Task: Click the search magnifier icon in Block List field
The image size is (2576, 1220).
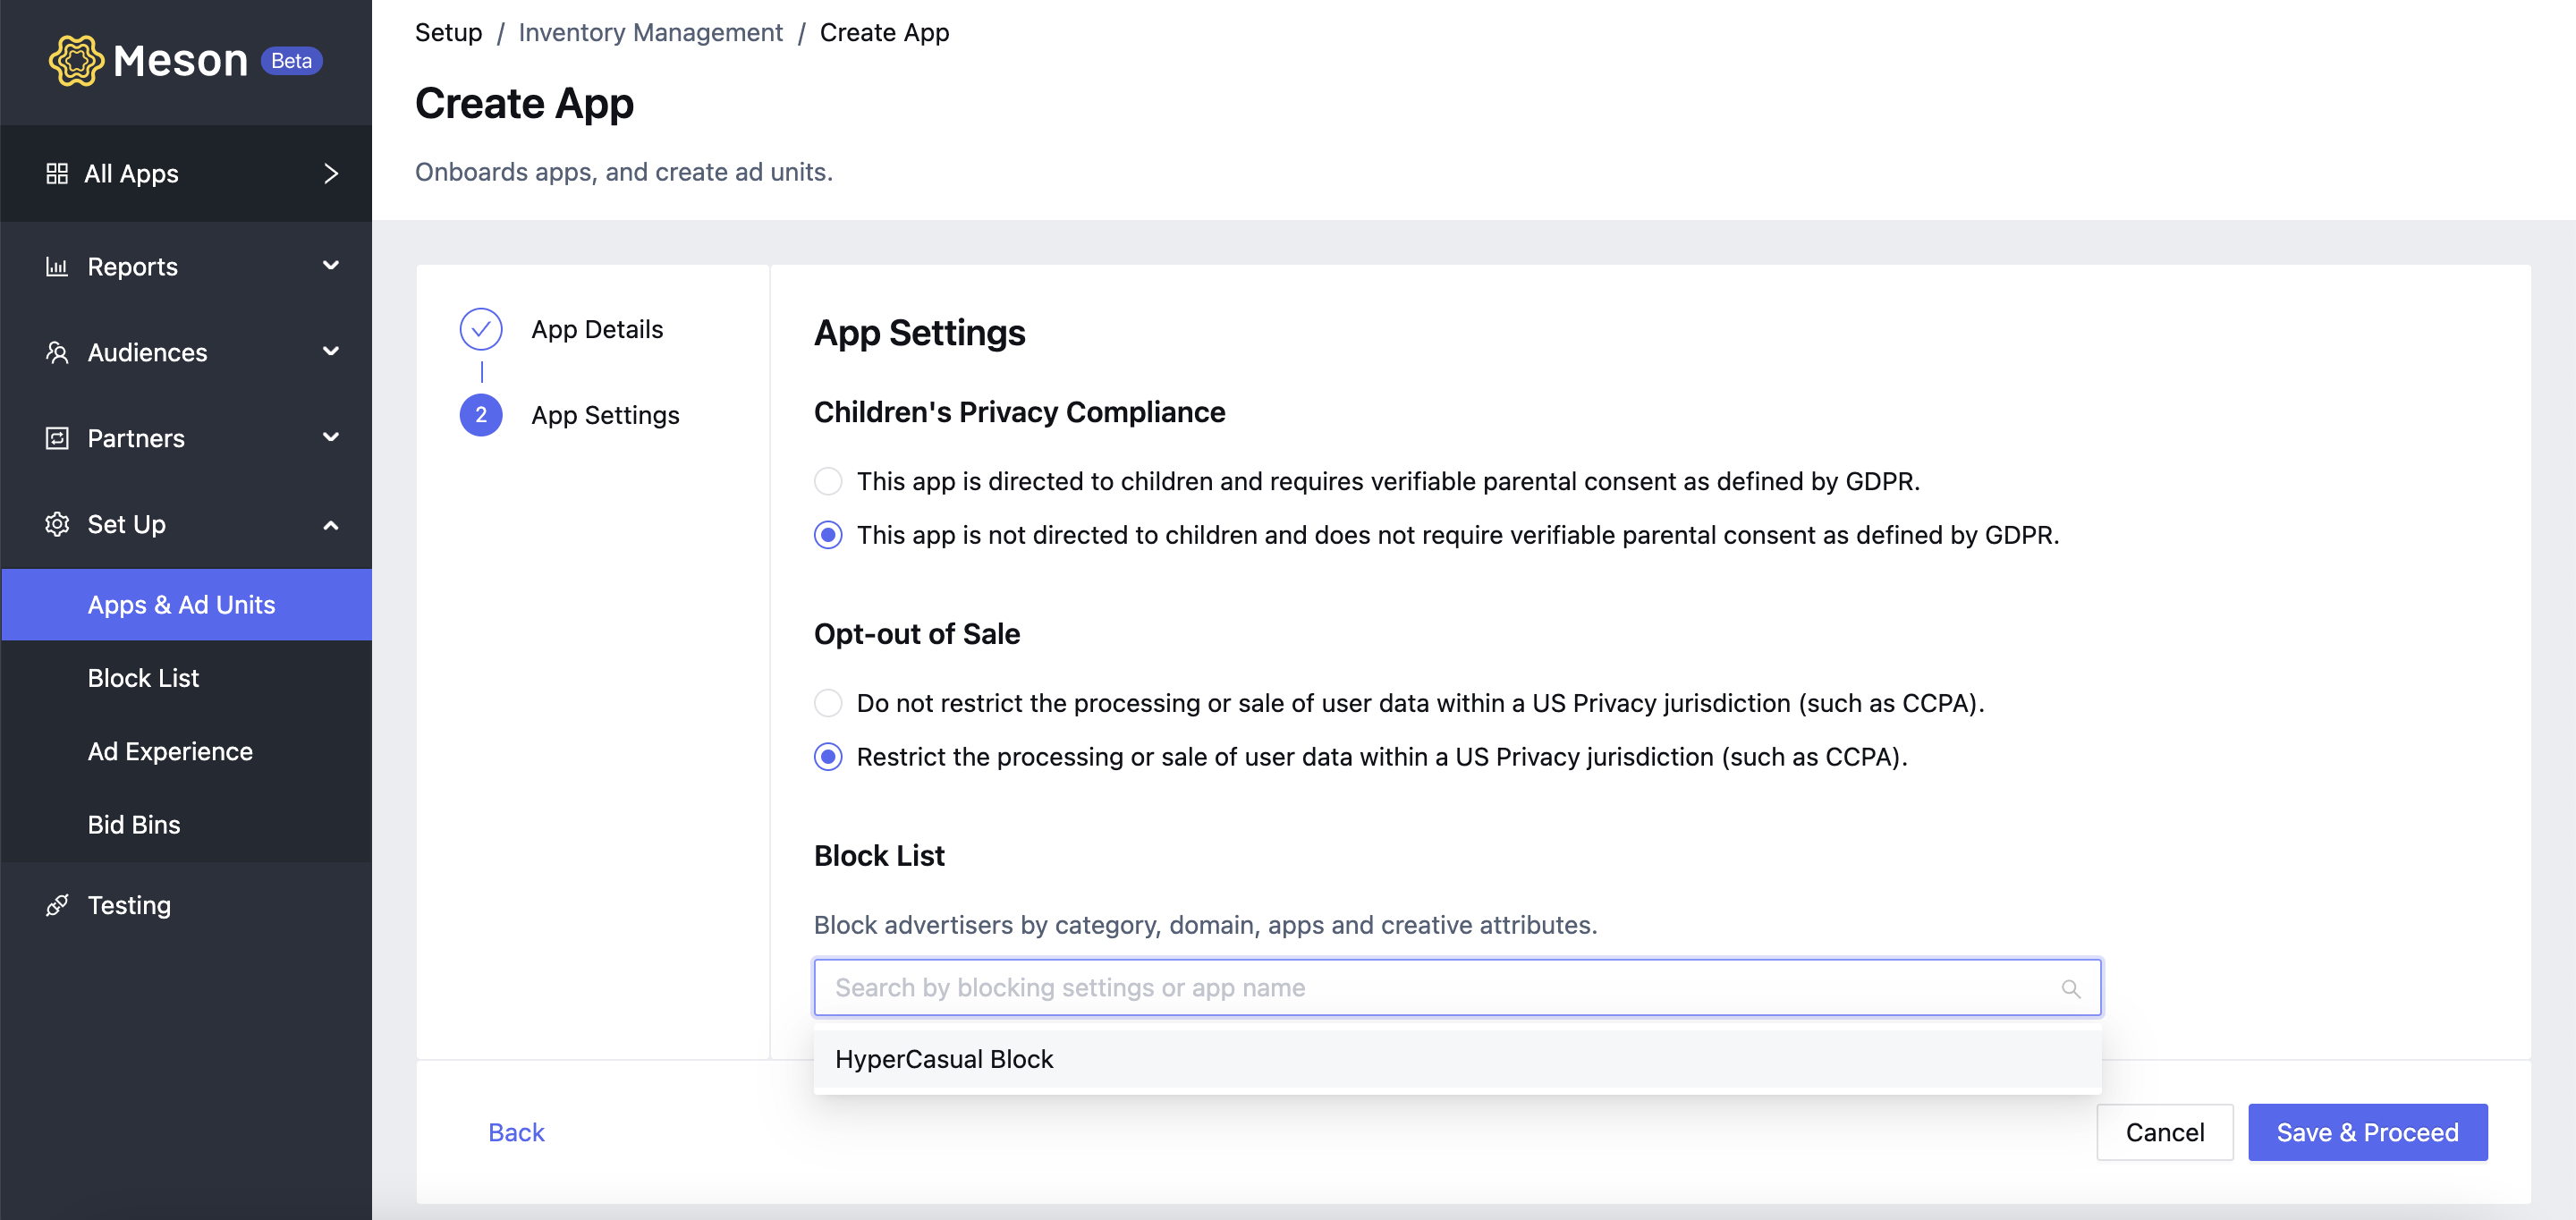Action: (x=2070, y=988)
